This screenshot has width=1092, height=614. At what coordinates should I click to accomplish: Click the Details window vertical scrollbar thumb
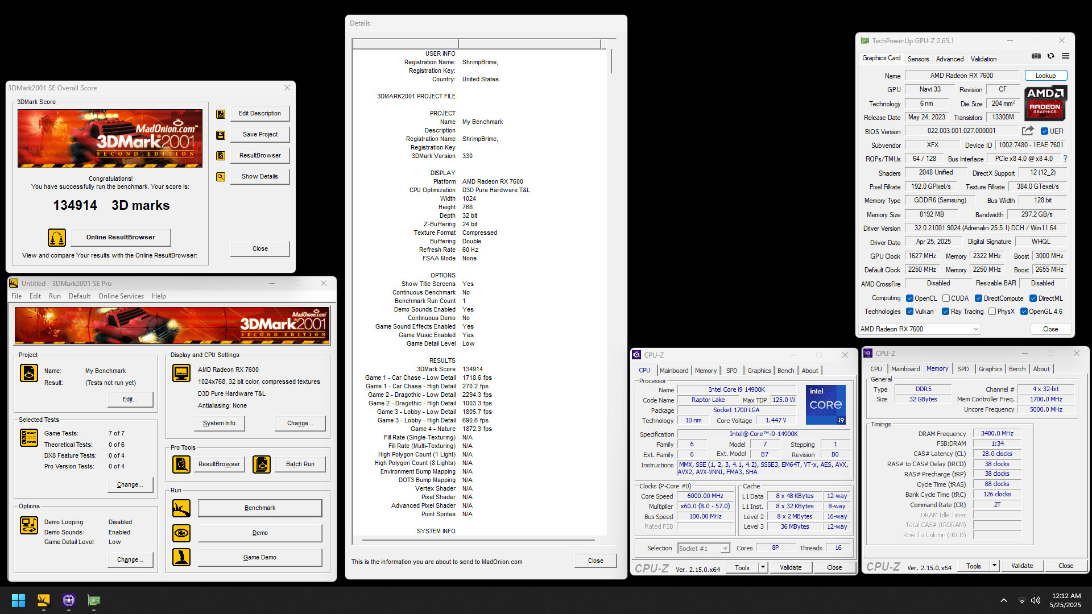click(612, 61)
